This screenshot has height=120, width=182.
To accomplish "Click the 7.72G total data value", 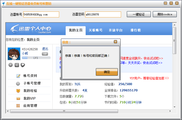I will pos(79,96).
